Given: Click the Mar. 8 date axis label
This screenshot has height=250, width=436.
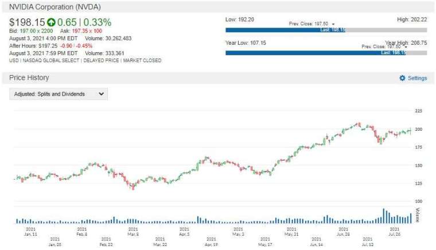Looking at the screenshot, I should 133,232.
